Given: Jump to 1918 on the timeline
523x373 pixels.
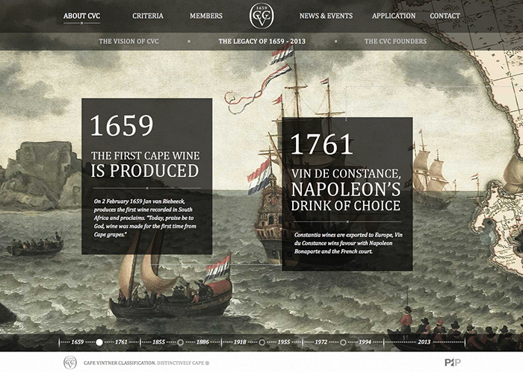Looking at the screenshot, I should tap(240, 342).
